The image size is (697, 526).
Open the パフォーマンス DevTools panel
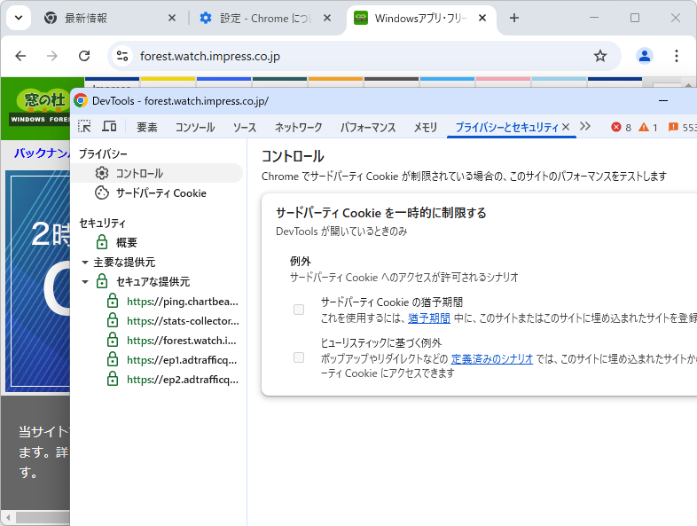(368, 128)
